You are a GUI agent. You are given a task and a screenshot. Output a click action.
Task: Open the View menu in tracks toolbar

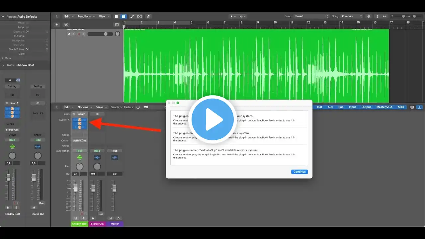point(104,16)
